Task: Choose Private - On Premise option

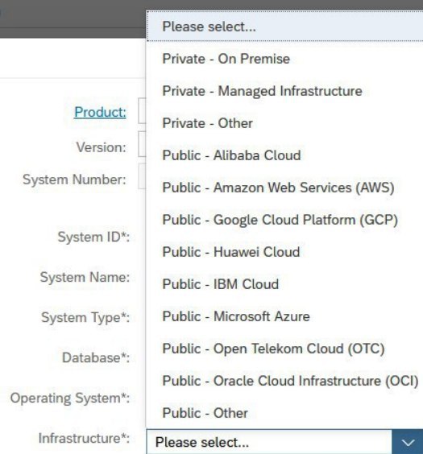Action: point(284,59)
